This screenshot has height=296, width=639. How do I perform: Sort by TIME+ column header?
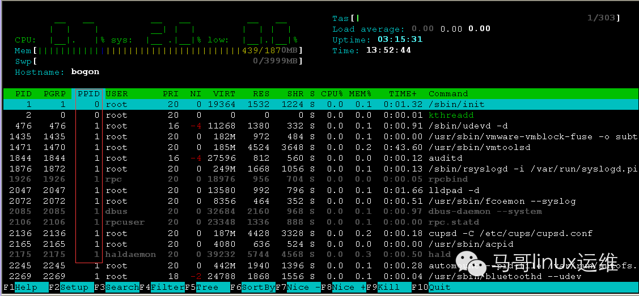coord(403,93)
